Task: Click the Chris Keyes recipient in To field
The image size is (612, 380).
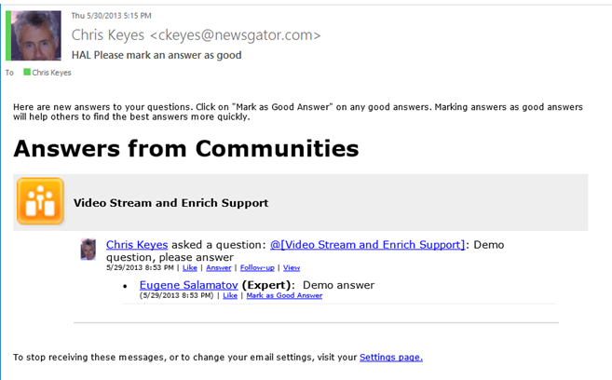Action: coord(51,73)
